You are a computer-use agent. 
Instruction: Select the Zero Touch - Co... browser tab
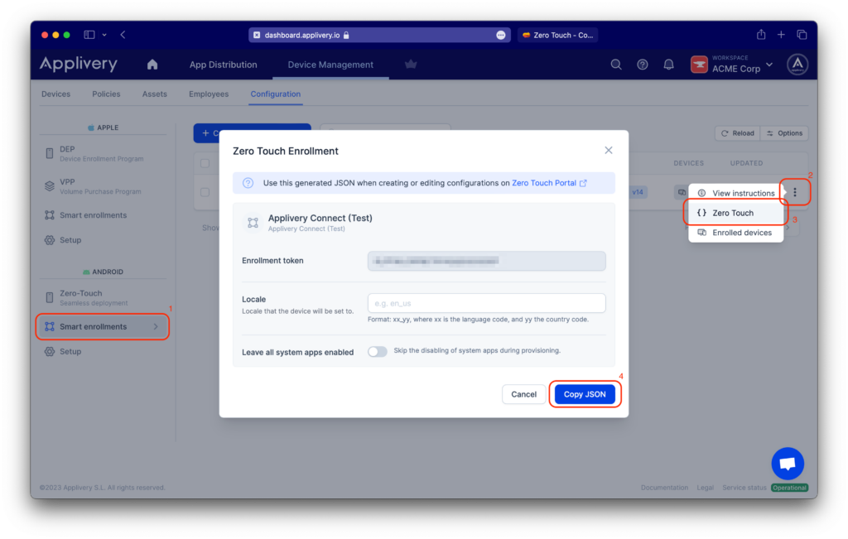[557, 35]
